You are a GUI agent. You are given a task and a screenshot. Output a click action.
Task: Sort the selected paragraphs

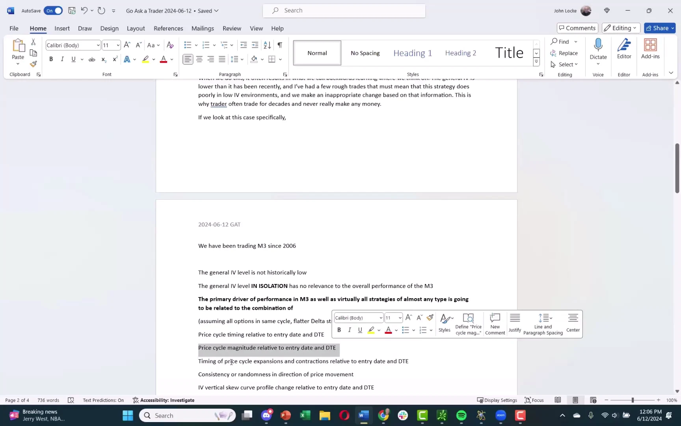click(x=267, y=45)
